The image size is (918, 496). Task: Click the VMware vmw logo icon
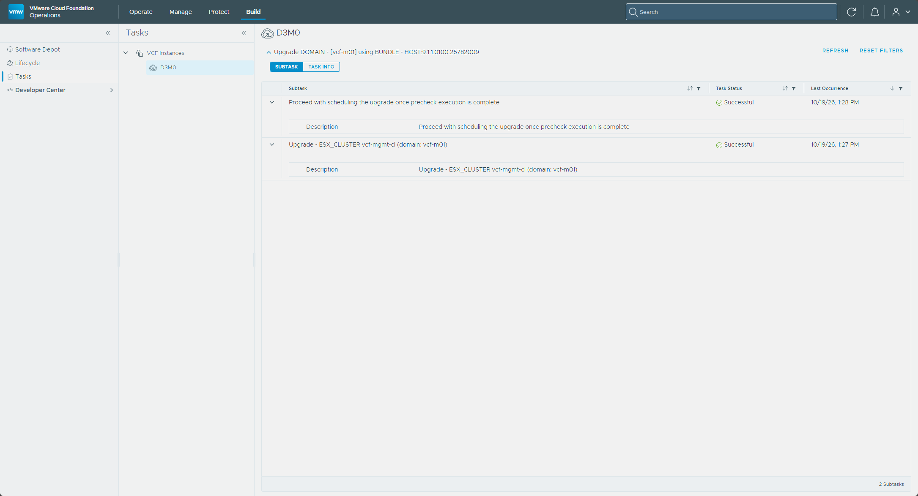16,12
